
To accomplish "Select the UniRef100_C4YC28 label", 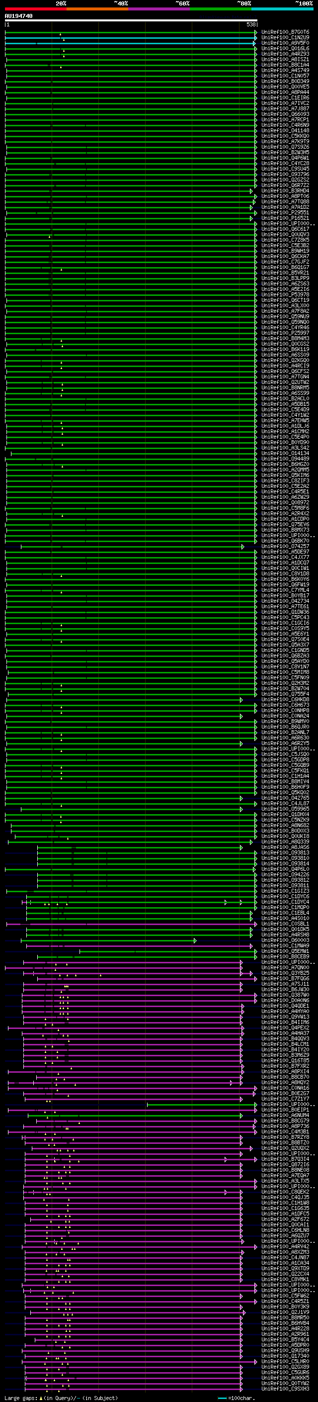I will pos(285,163).
